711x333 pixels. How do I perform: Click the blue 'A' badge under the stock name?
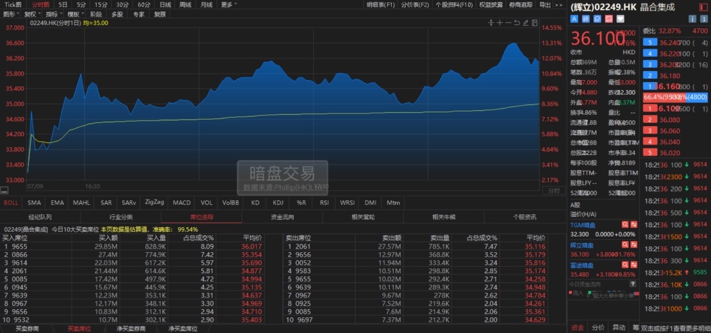(574, 19)
